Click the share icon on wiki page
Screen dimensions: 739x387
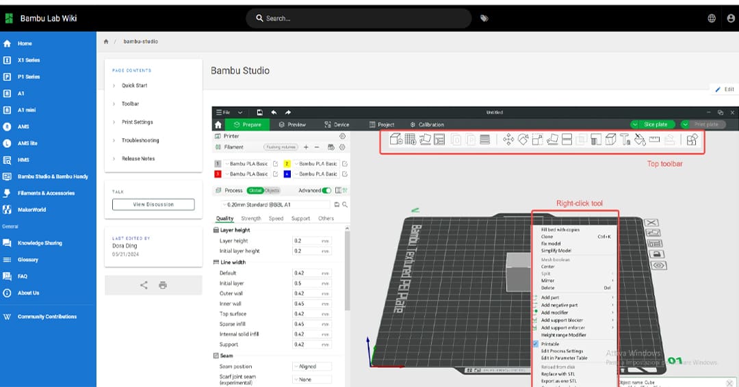[x=144, y=285]
